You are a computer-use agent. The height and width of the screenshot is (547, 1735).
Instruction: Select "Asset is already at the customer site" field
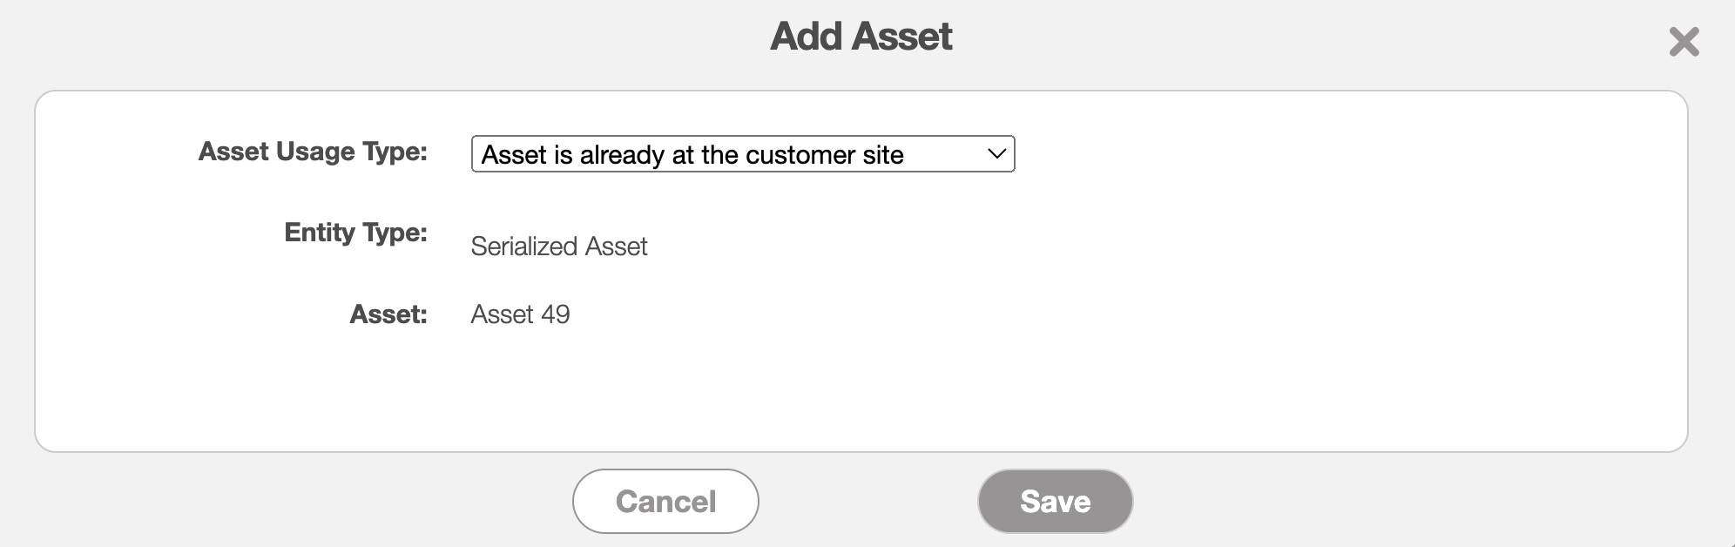pos(692,155)
